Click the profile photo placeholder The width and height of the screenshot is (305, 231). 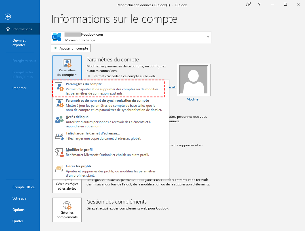coord(194,80)
